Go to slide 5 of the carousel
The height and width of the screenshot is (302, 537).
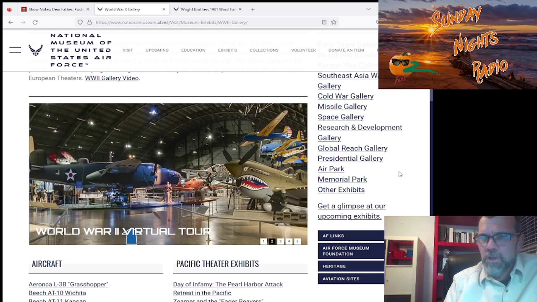point(297,241)
